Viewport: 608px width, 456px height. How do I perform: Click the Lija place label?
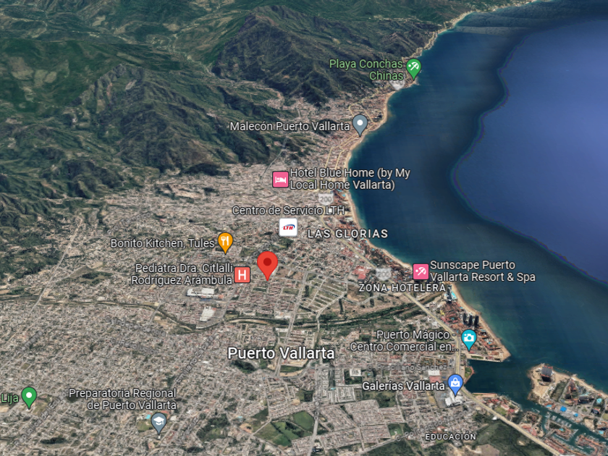tap(9, 398)
